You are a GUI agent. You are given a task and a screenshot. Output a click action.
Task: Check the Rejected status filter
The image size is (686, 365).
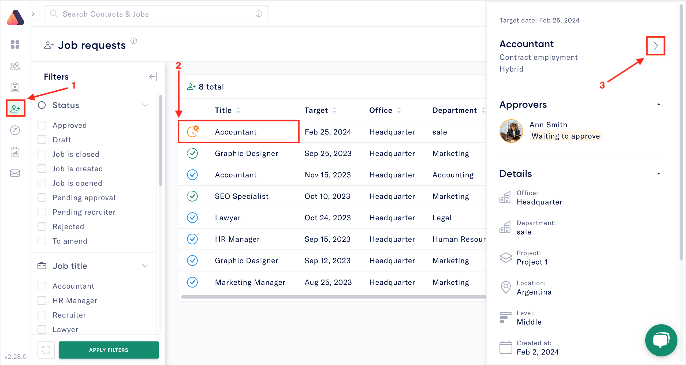(x=42, y=226)
